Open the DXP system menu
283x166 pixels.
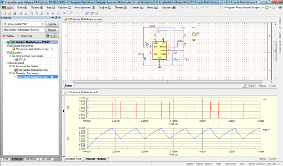[7, 8]
